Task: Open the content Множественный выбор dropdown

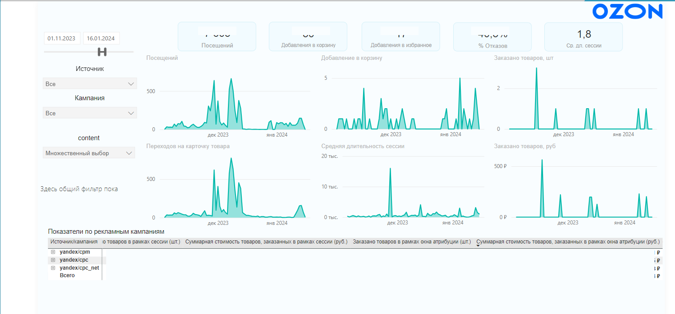Action: tap(89, 153)
